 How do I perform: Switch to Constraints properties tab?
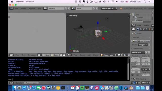tap(152, 29)
